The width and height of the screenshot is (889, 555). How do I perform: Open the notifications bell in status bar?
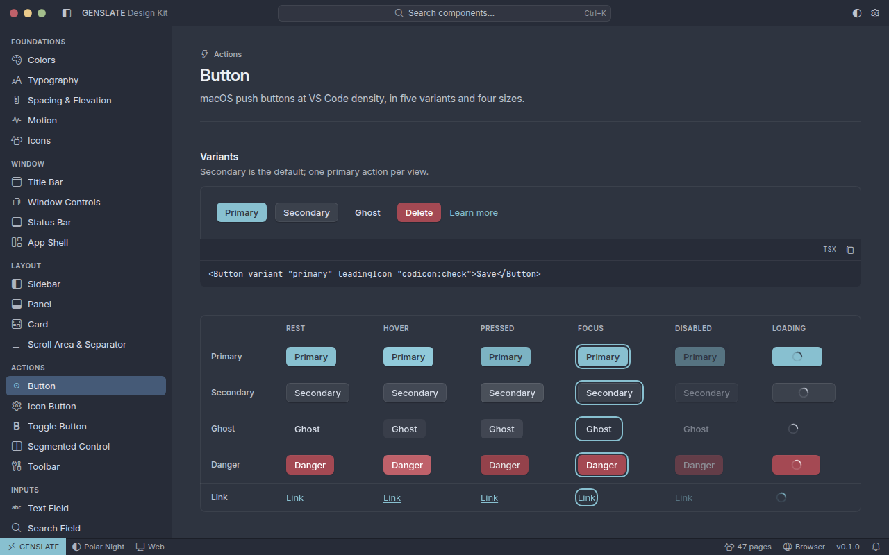pos(876,547)
